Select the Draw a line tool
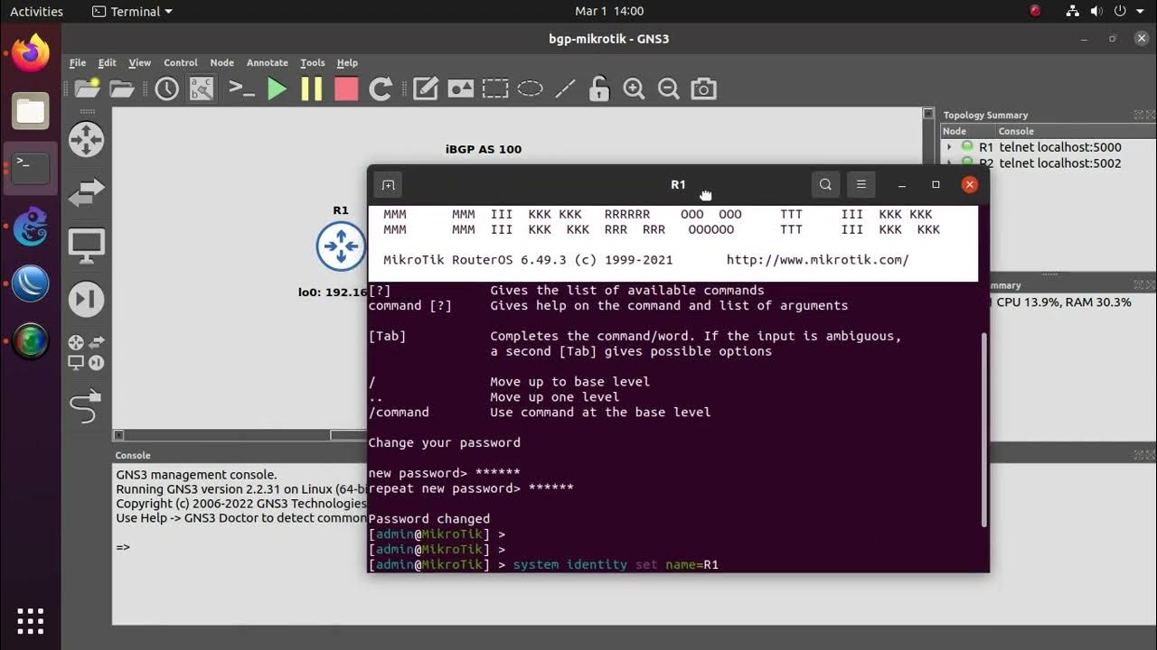Screen dimensions: 1157x650 (565, 88)
